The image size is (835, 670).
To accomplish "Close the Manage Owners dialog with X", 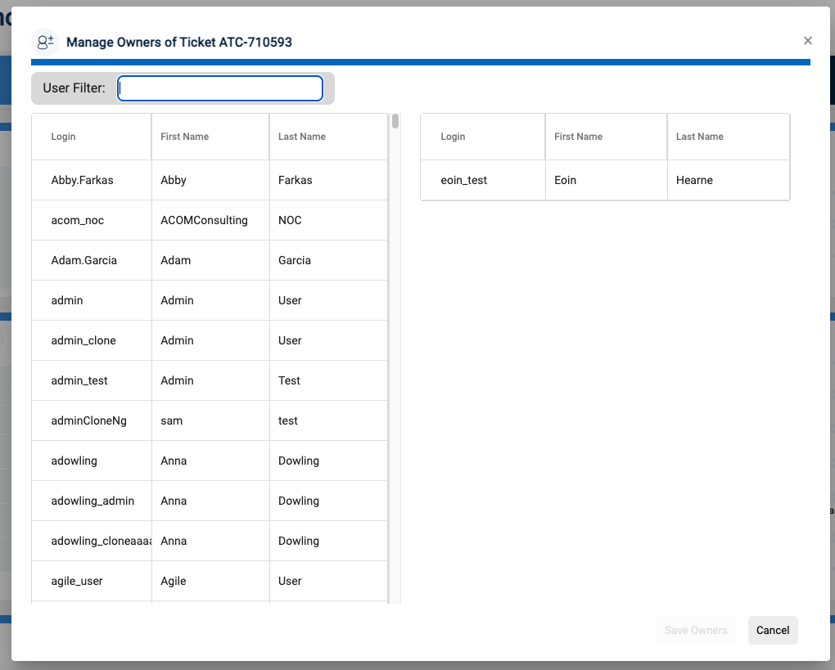I will click(807, 41).
